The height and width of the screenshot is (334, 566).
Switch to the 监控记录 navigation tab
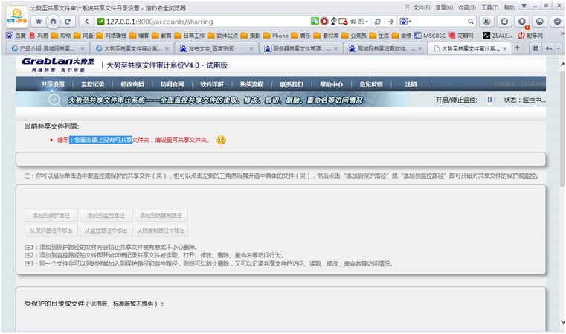click(93, 84)
